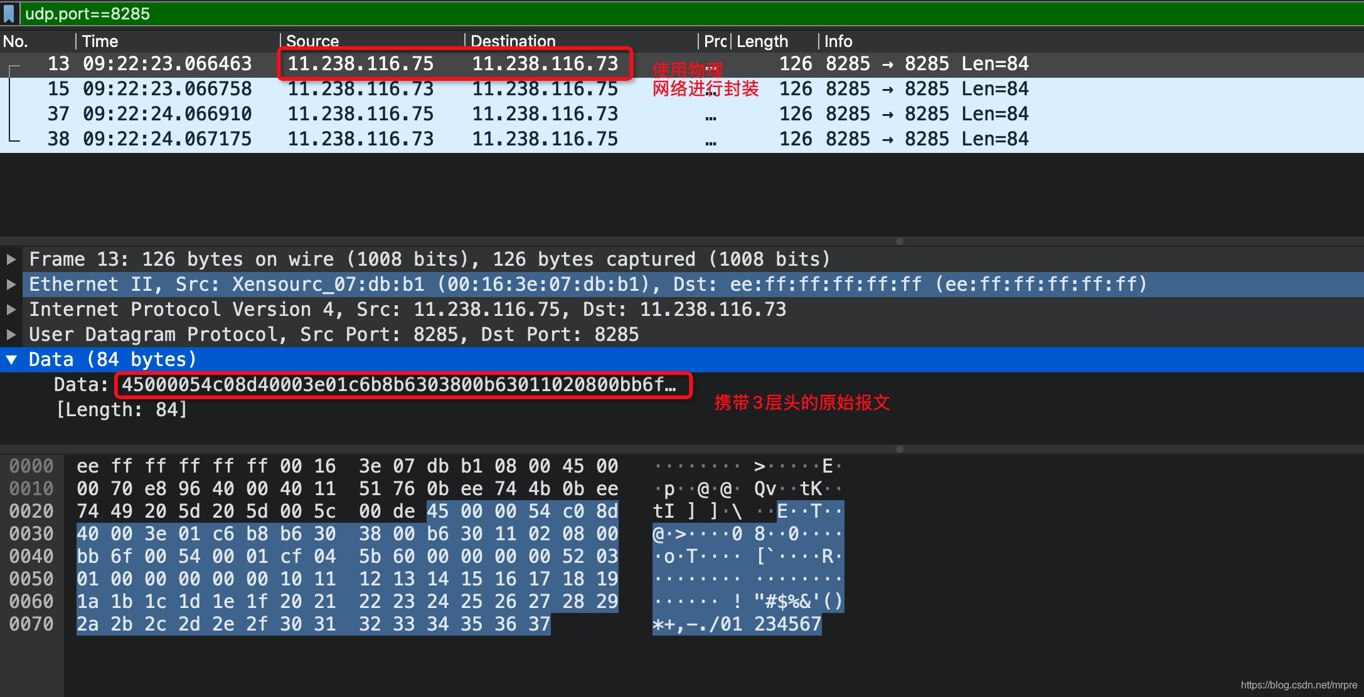The width and height of the screenshot is (1364, 697).
Task: Expand the Frame 13 details tree
Action: point(11,259)
